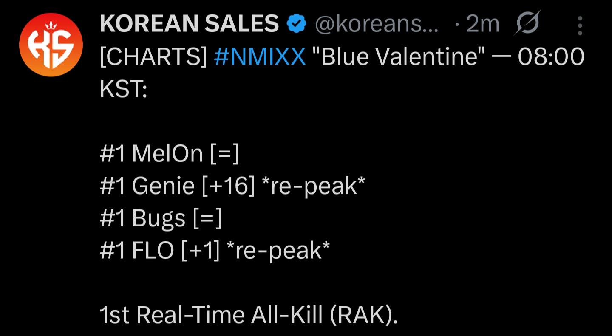The width and height of the screenshot is (612, 336).
Task: Open the @koreans… account handle
Action: tap(377, 25)
